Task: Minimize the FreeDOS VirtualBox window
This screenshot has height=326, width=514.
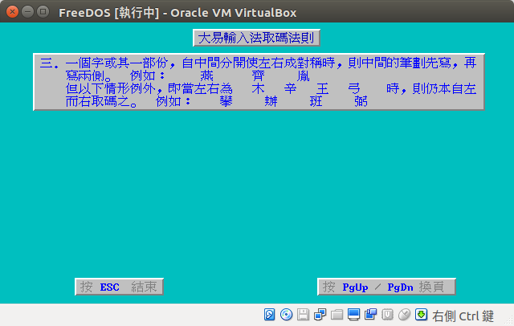Action: point(27,12)
